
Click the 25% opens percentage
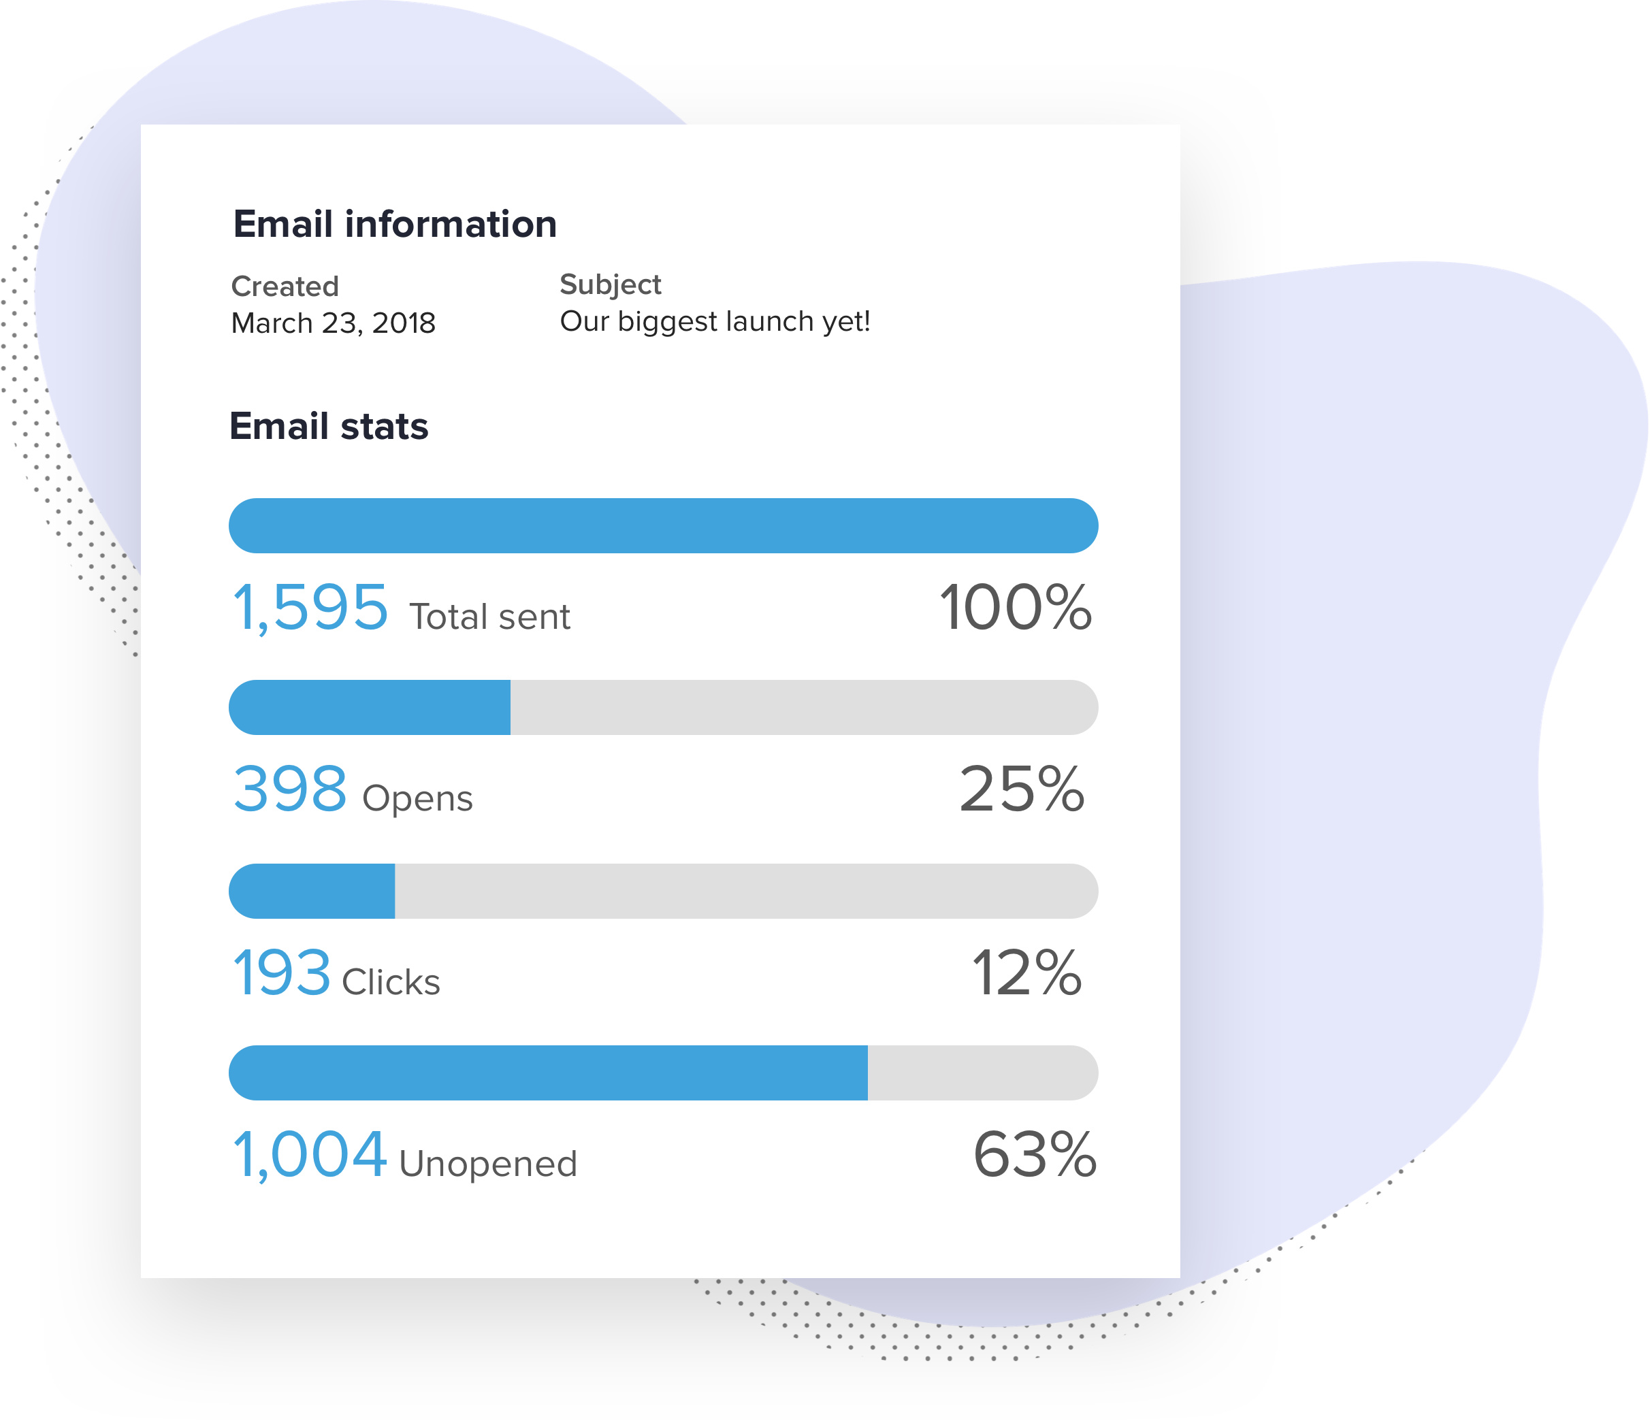pyautogui.click(x=1022, y=789)
